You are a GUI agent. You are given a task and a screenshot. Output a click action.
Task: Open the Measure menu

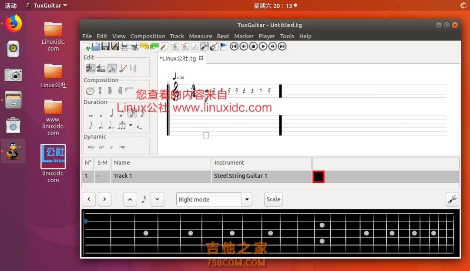[x=201, y=36]
